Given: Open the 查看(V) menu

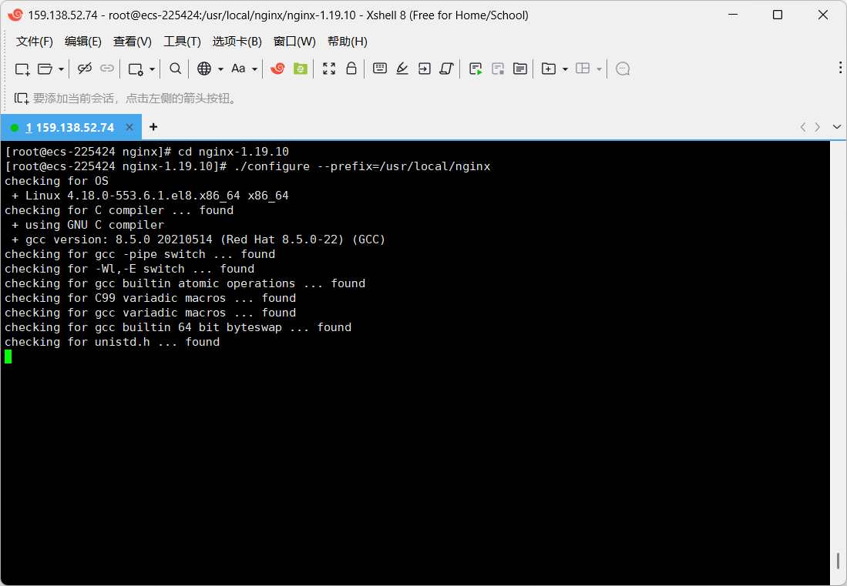Looking at the screenshot, I should (133, 42).
